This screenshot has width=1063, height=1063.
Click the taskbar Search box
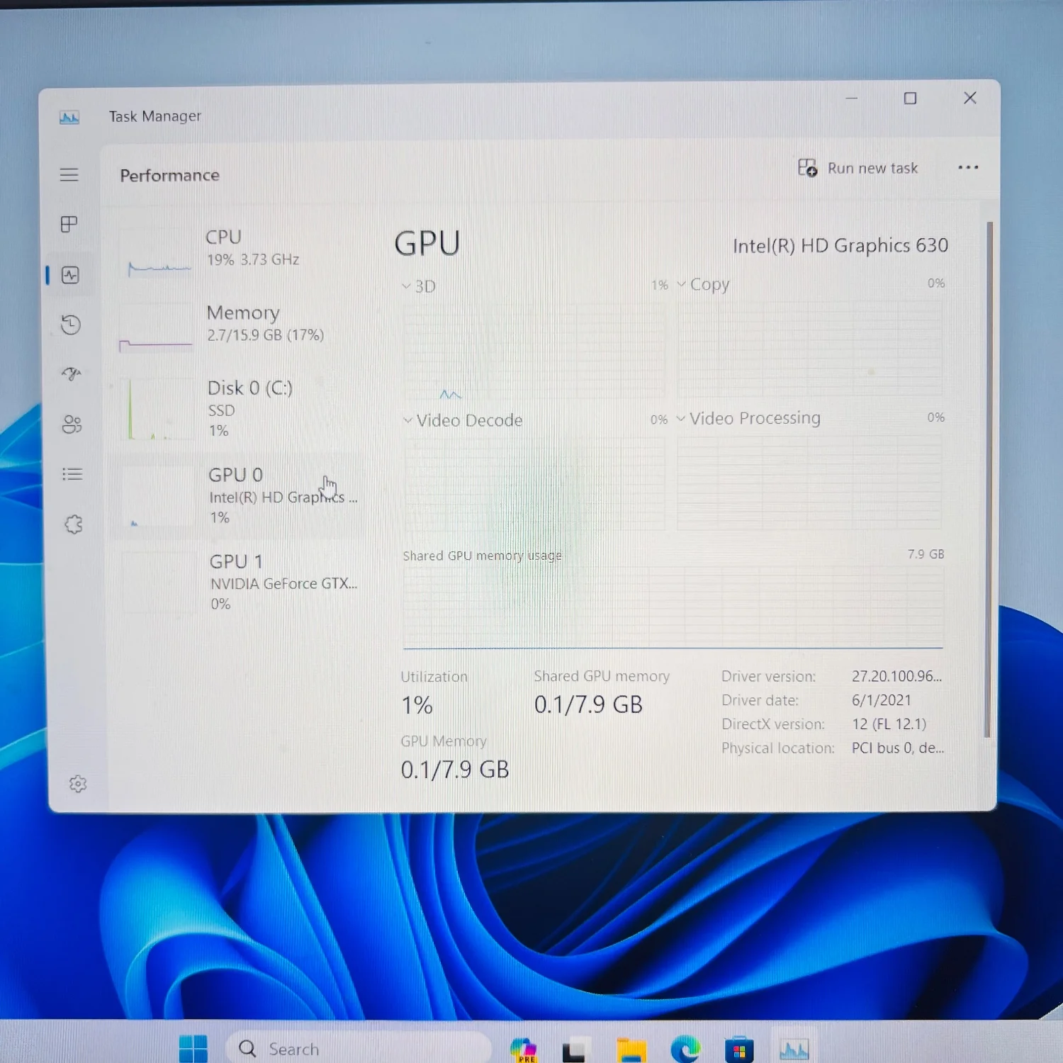point(358,1049)
